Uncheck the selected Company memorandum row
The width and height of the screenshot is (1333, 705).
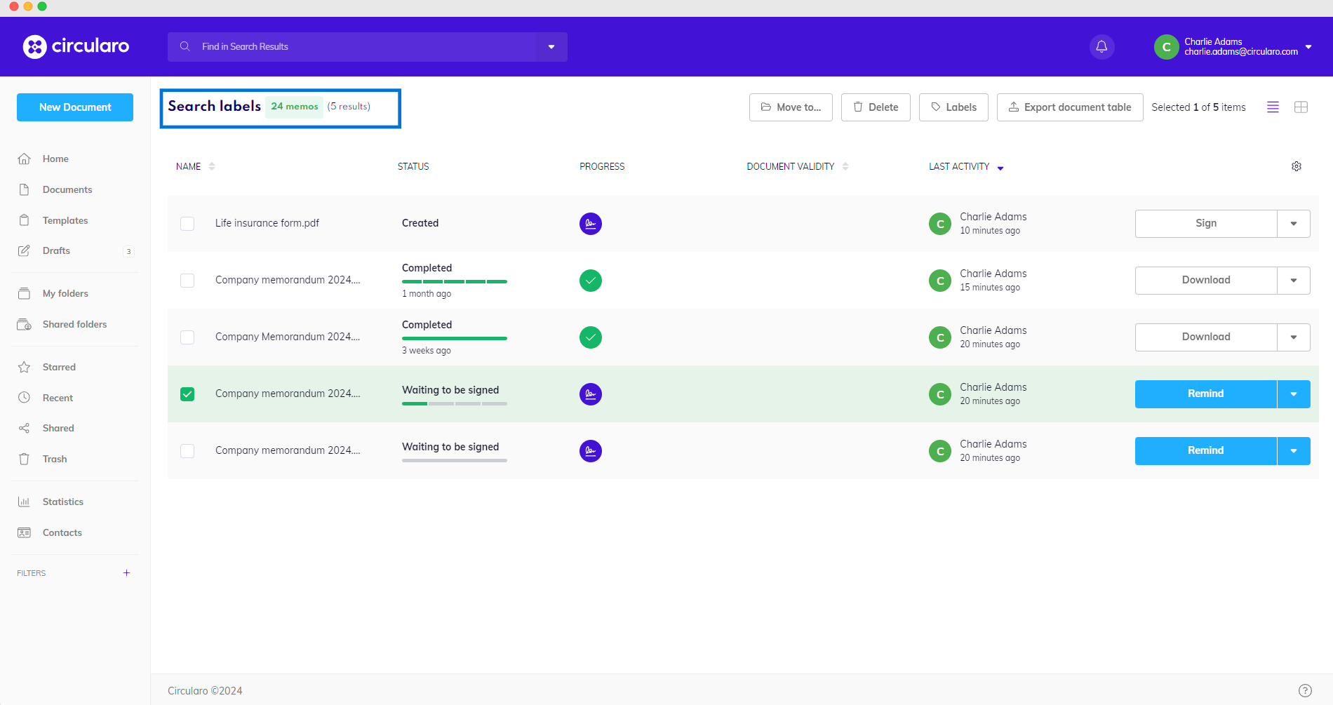tap(187, 394)
